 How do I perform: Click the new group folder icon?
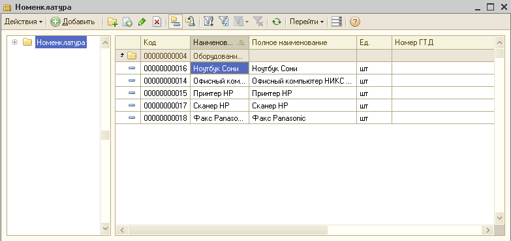(x=112, y=22)
